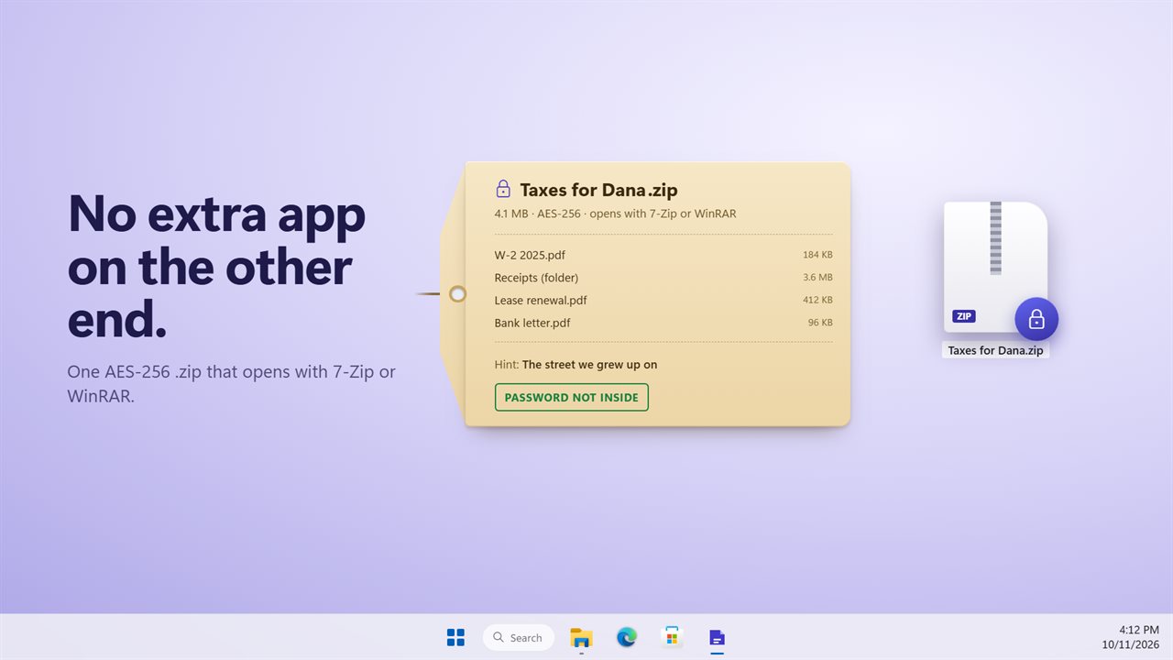Open File Explorer from the taskbar
Screen dimensions: 1173x660
click(581, 637)
